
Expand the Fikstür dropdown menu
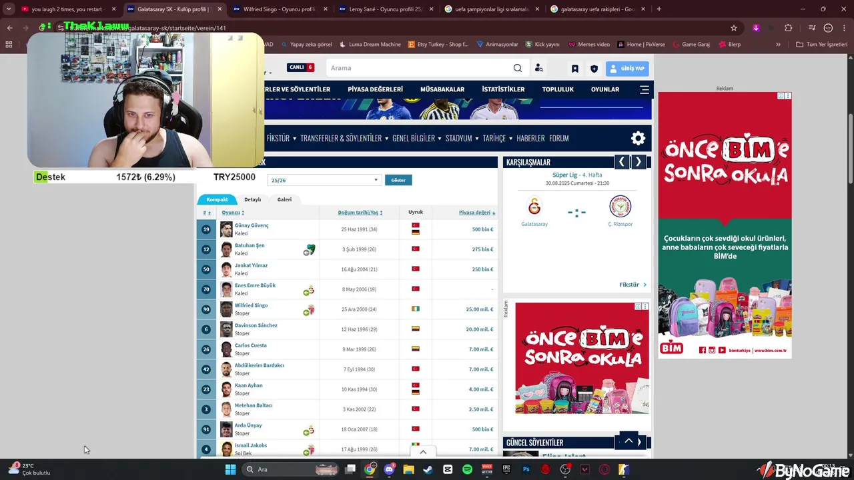[280, 138]
